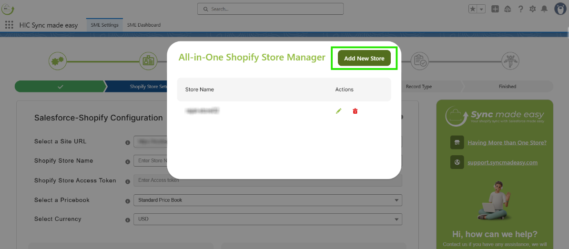Click the clipboard check step icon
Screen dimensions: 569x249
(x=420, y=61)
